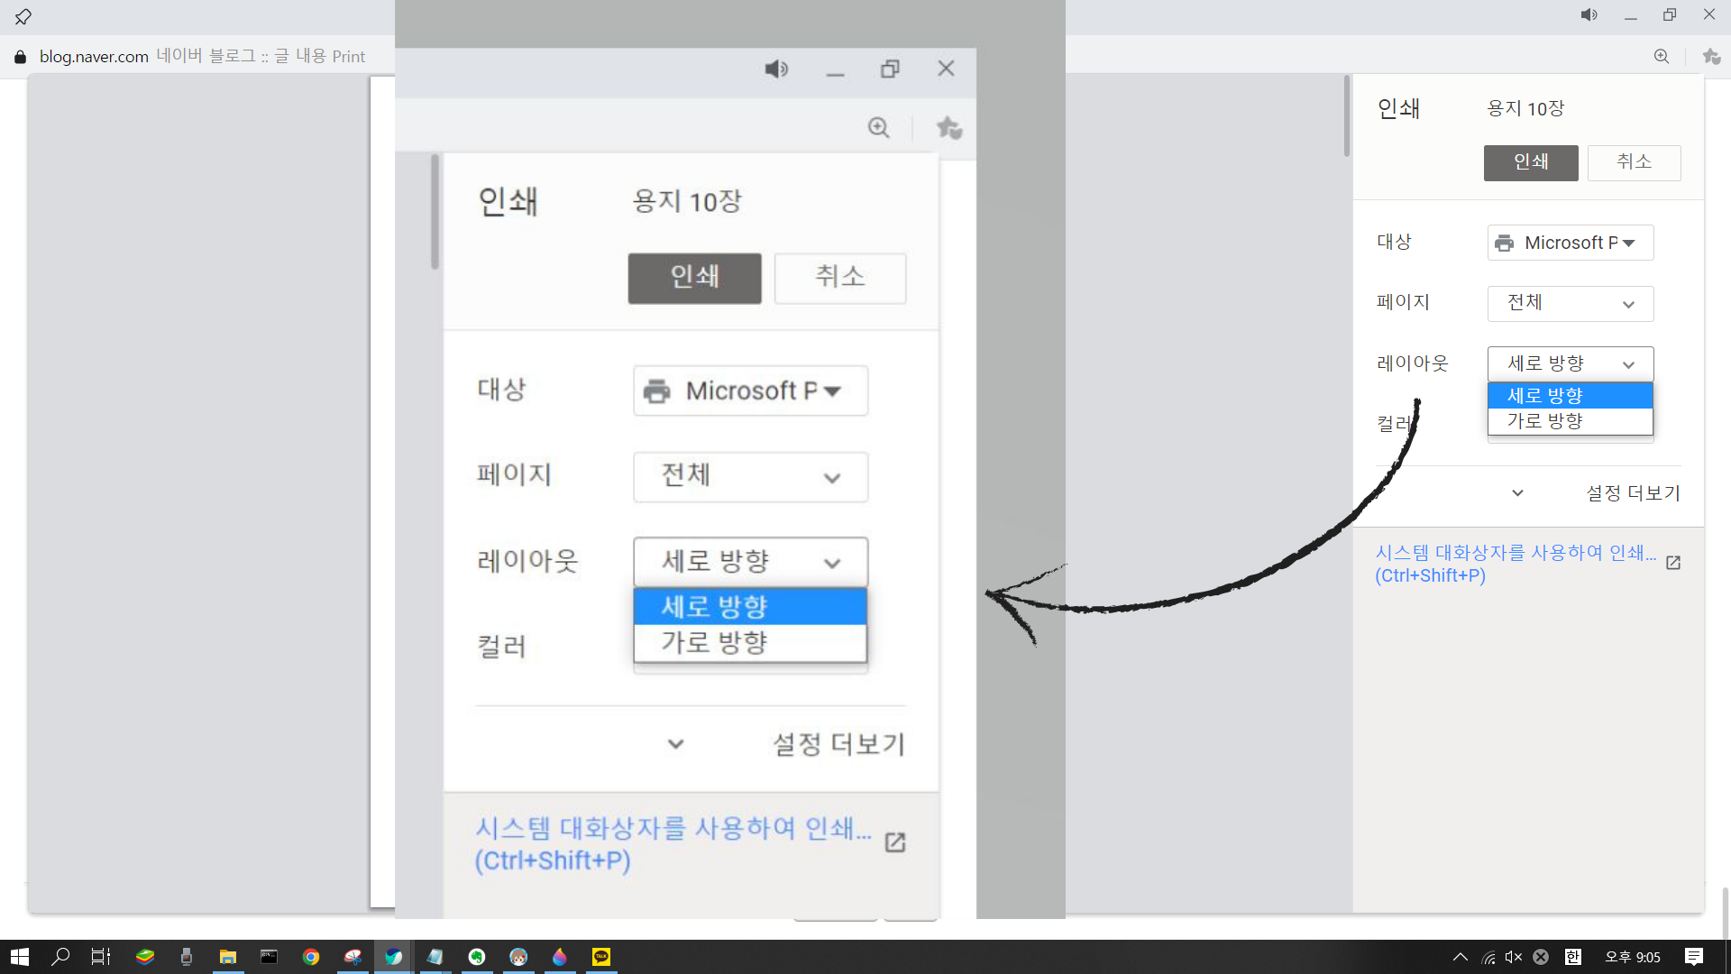
Task: Open Evernote from the taskbar
Action: [477, 956]
